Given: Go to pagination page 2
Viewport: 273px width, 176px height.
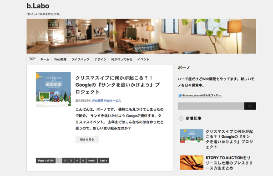Looking at the screenshot, I should (65, 160).
